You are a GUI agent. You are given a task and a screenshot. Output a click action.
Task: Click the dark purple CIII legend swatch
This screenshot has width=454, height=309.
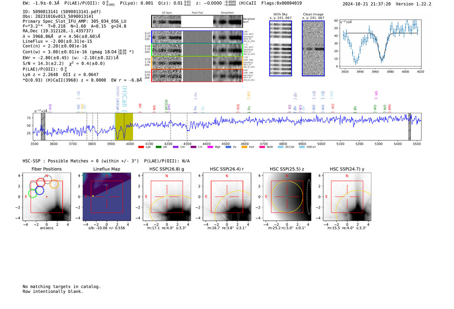point(193,147)
